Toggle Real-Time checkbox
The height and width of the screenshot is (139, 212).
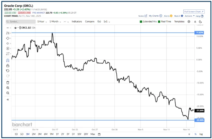tap(159, 22)
